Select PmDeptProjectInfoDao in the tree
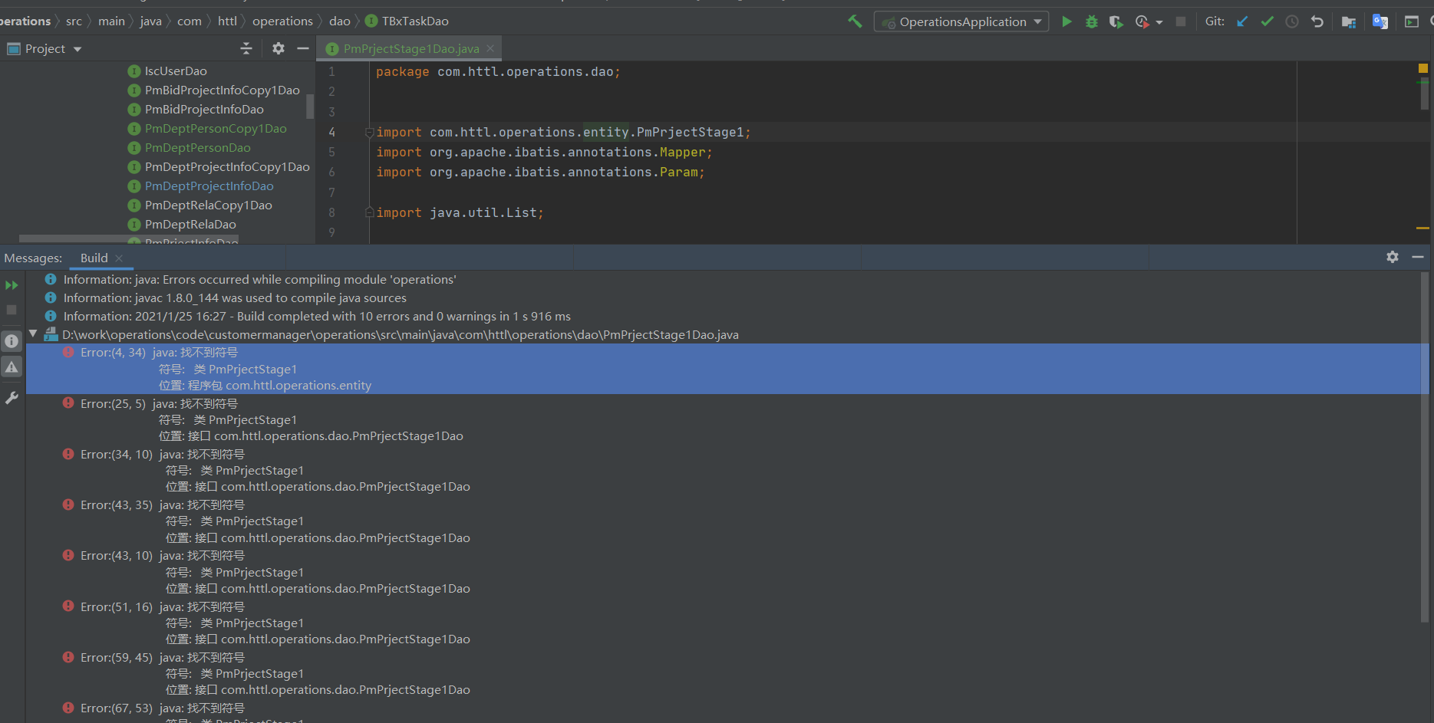 [209, 186]
